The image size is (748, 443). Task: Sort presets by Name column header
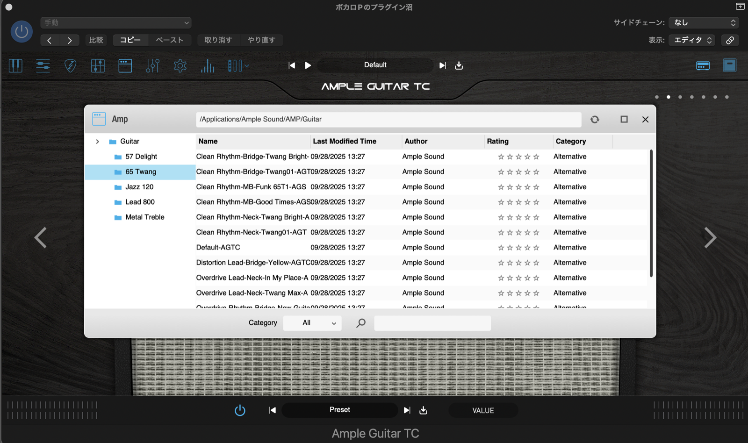coord(253,141)
